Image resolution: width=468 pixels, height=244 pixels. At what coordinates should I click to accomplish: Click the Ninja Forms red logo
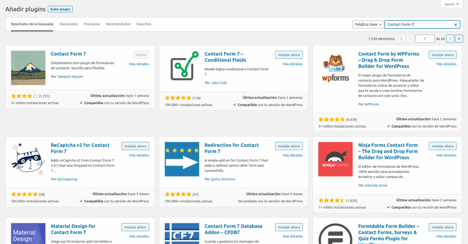(x=335, y=159)
